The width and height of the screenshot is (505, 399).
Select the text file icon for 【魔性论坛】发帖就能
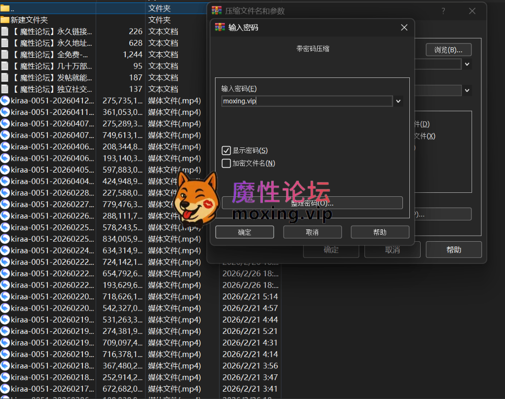(x=5, y=77)
